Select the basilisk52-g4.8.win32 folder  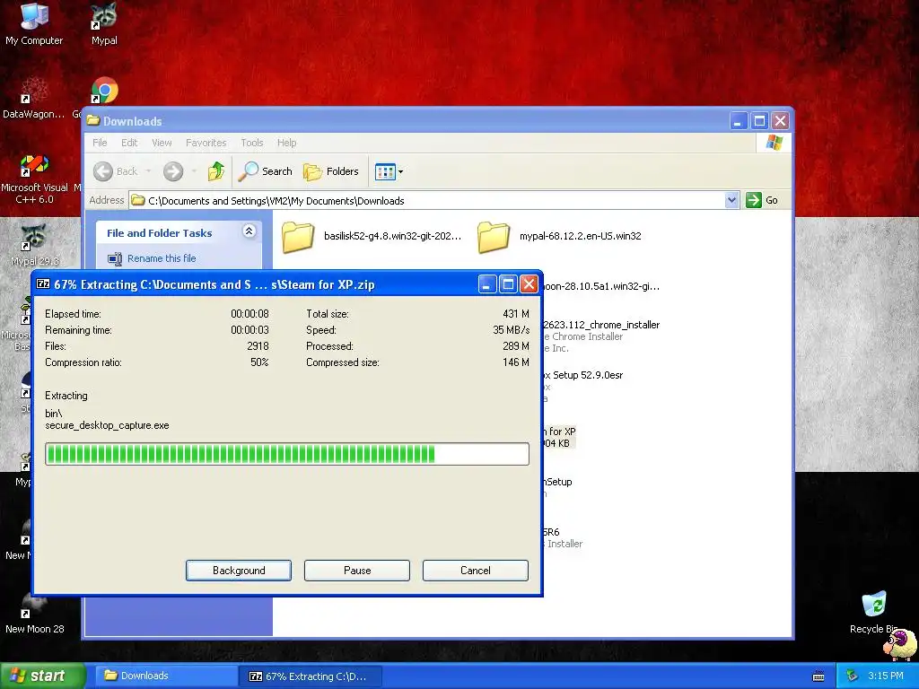point(372,237)
